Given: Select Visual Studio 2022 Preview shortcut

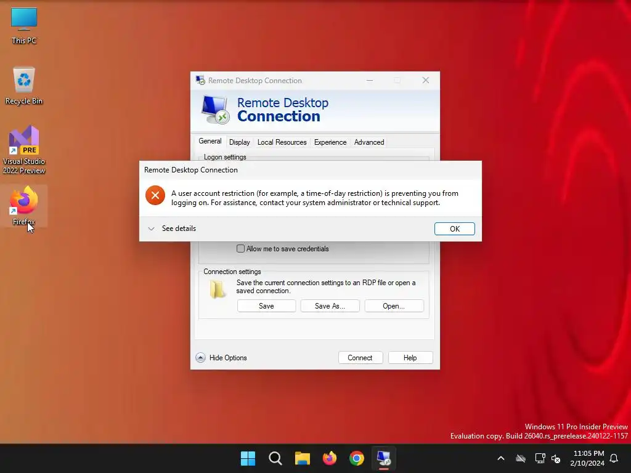Looking at the screenshot, I should click(24, 150).
